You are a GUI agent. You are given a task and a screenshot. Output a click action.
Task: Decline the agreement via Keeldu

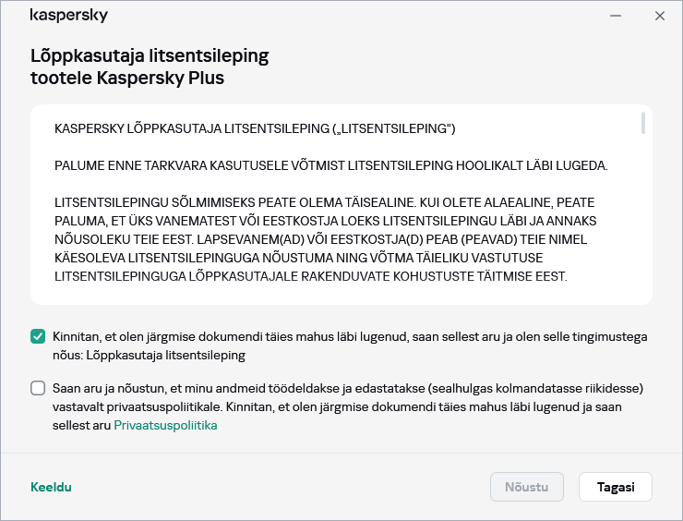51,487
